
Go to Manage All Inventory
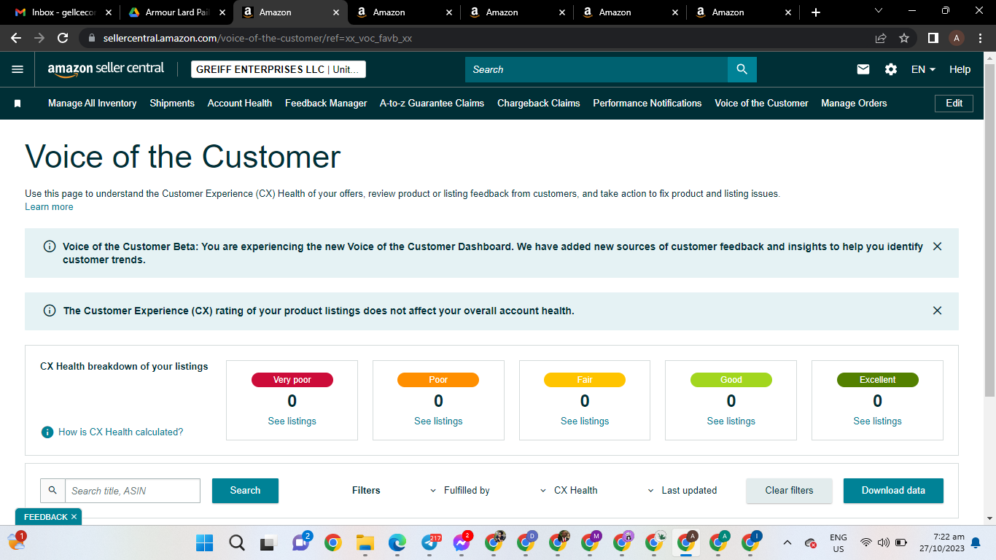[93, 104]
